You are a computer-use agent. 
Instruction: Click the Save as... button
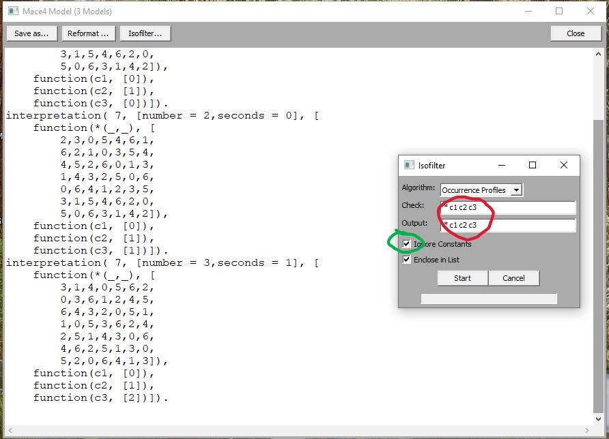pyautogui.click(x=32, y=33)
